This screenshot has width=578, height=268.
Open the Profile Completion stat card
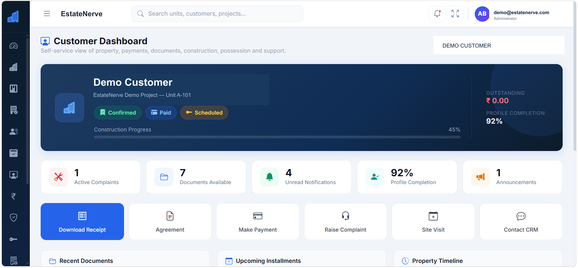pos(407,177)
